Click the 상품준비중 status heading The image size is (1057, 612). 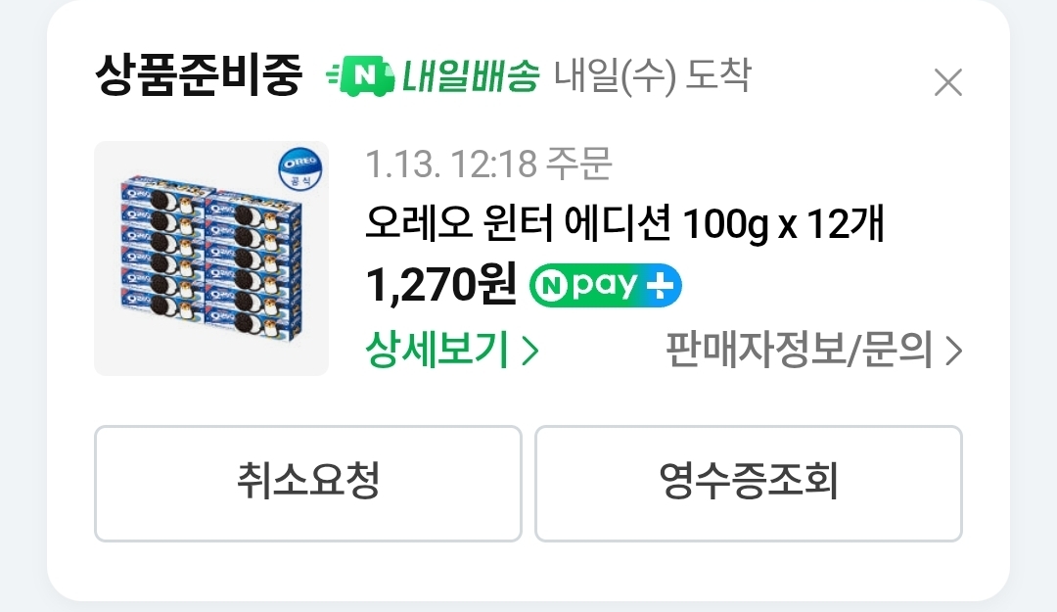[198, 74]
